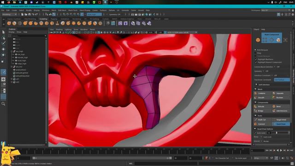Click the blue grid icon on Sculpting shelf

(113, 23)
